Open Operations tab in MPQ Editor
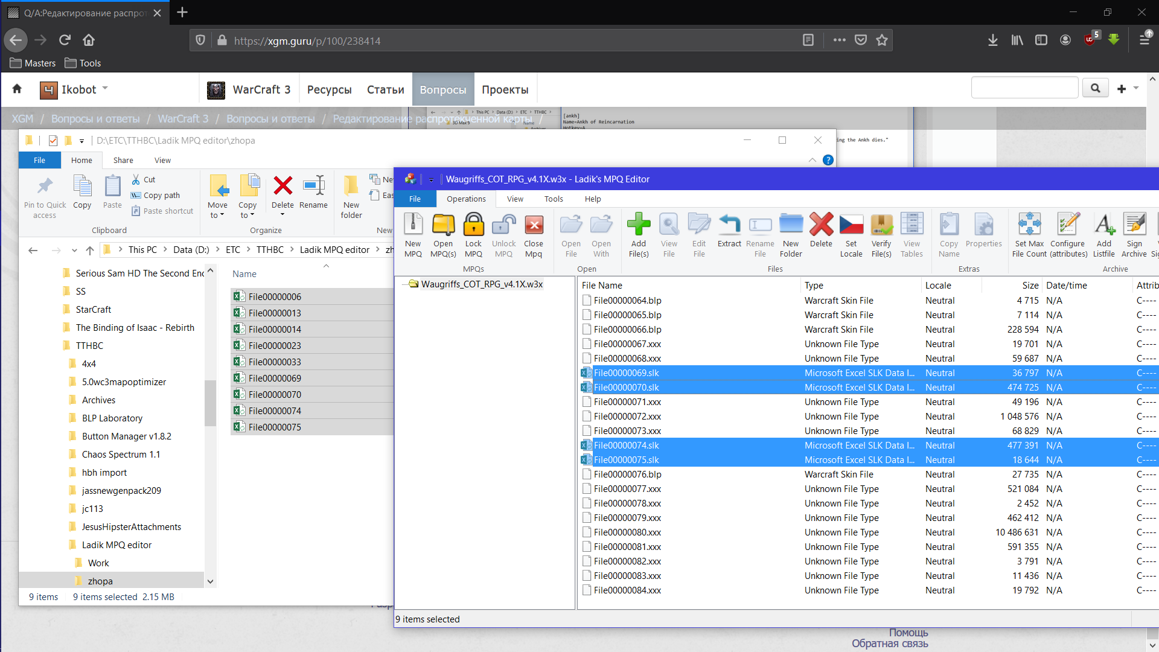Image resolution: width=1159 pixels, height=652 pixels. pyautogui.click(x=466, y=199)
